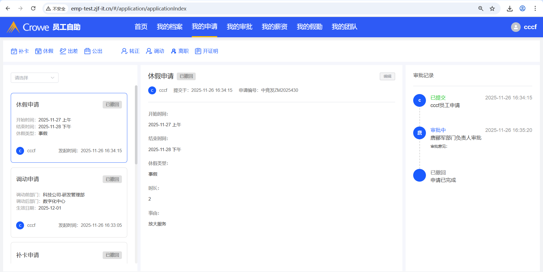
Task: Switch to the 我的审批 tab
Action: click(x=239, y=27)
